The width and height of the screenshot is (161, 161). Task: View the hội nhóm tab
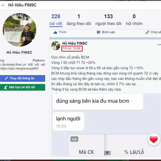point(134,20)
